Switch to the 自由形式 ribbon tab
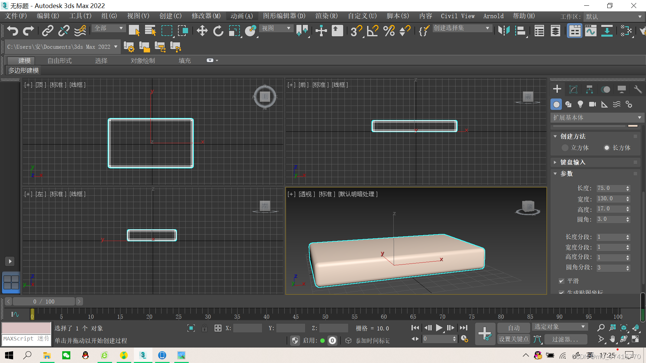 coord(60,61)
